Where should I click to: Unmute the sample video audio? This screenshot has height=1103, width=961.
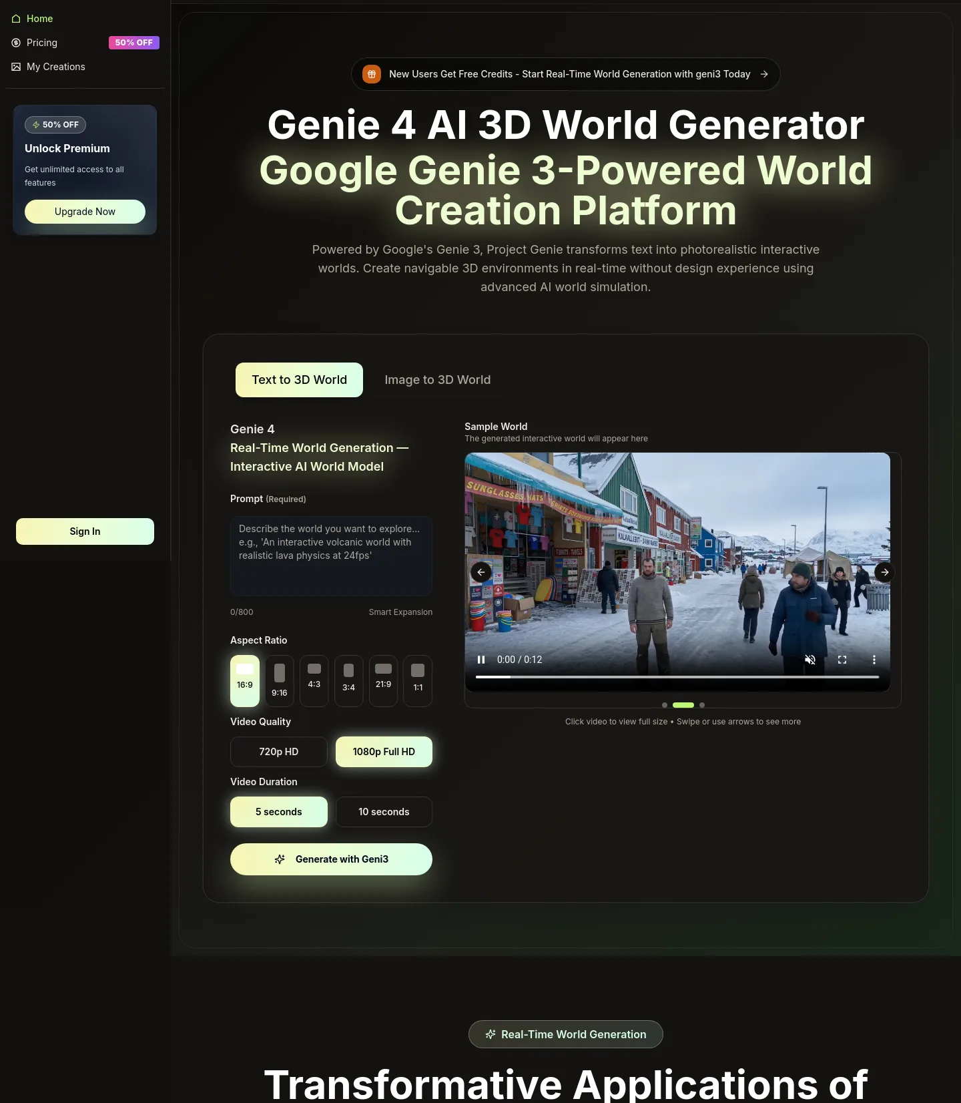coord(810,660)
